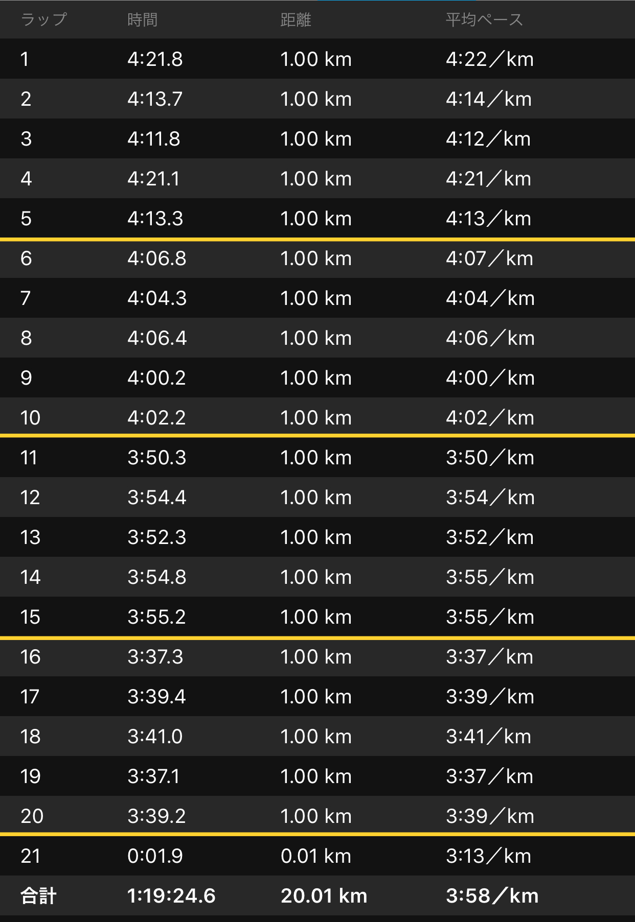Select the 平均ペース column header
Screen dimensions: 635x922
click(484, 19)
